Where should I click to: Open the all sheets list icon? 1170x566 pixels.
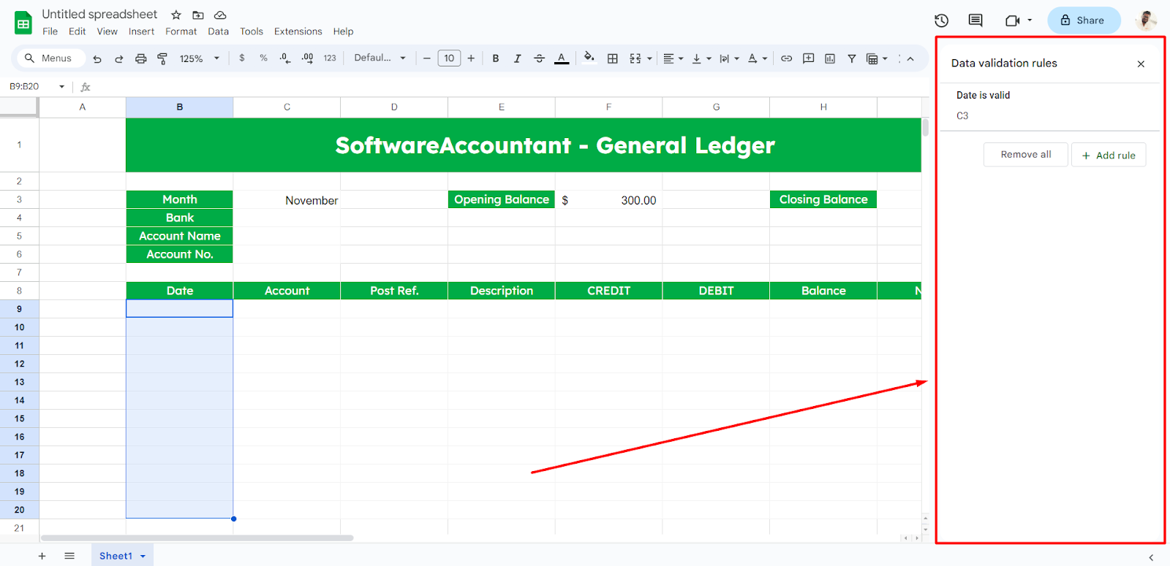69,556
